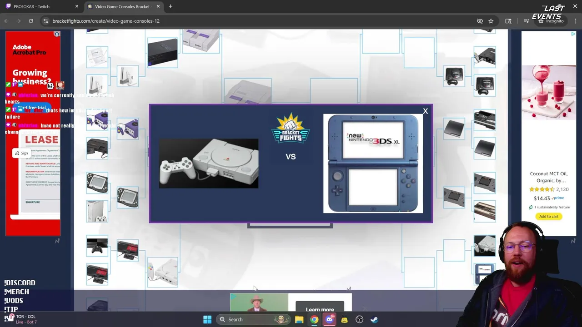Click the taskbar Search box
This screenshot has height=327, width=582.
point(254,319)
